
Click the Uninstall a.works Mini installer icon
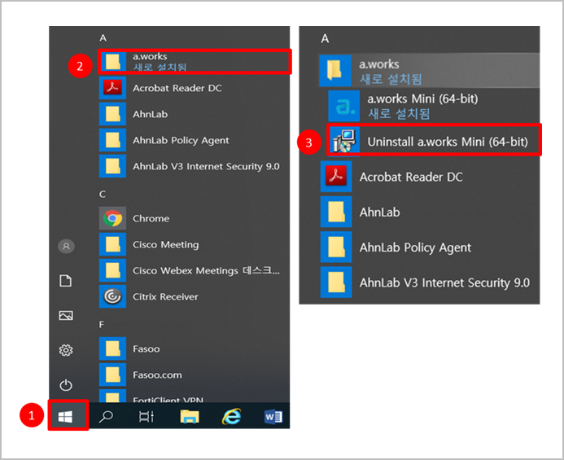(x=344, y=141)
